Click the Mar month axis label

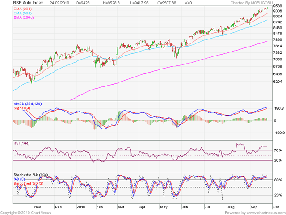pos(121,207)
